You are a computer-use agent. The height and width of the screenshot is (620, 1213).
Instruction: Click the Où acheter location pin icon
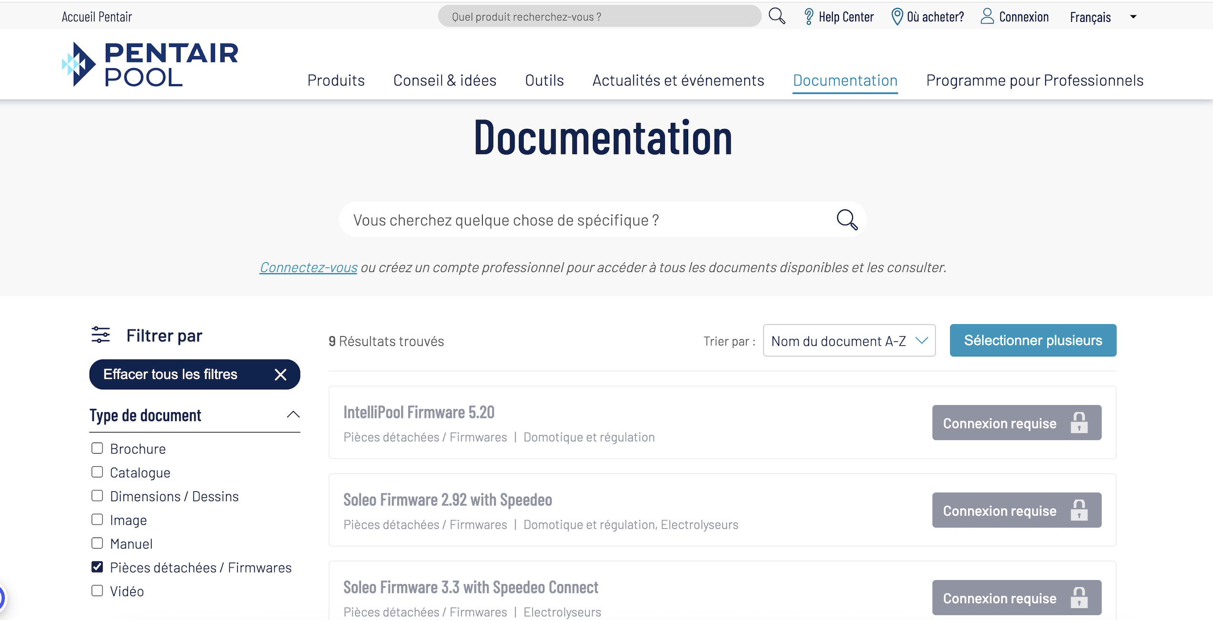click(x=897, y=17)
